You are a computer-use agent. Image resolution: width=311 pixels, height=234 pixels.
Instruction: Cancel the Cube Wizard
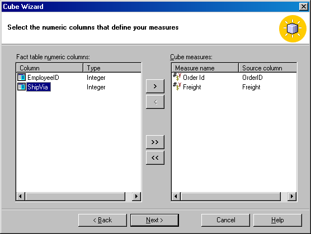pos(226,220)
